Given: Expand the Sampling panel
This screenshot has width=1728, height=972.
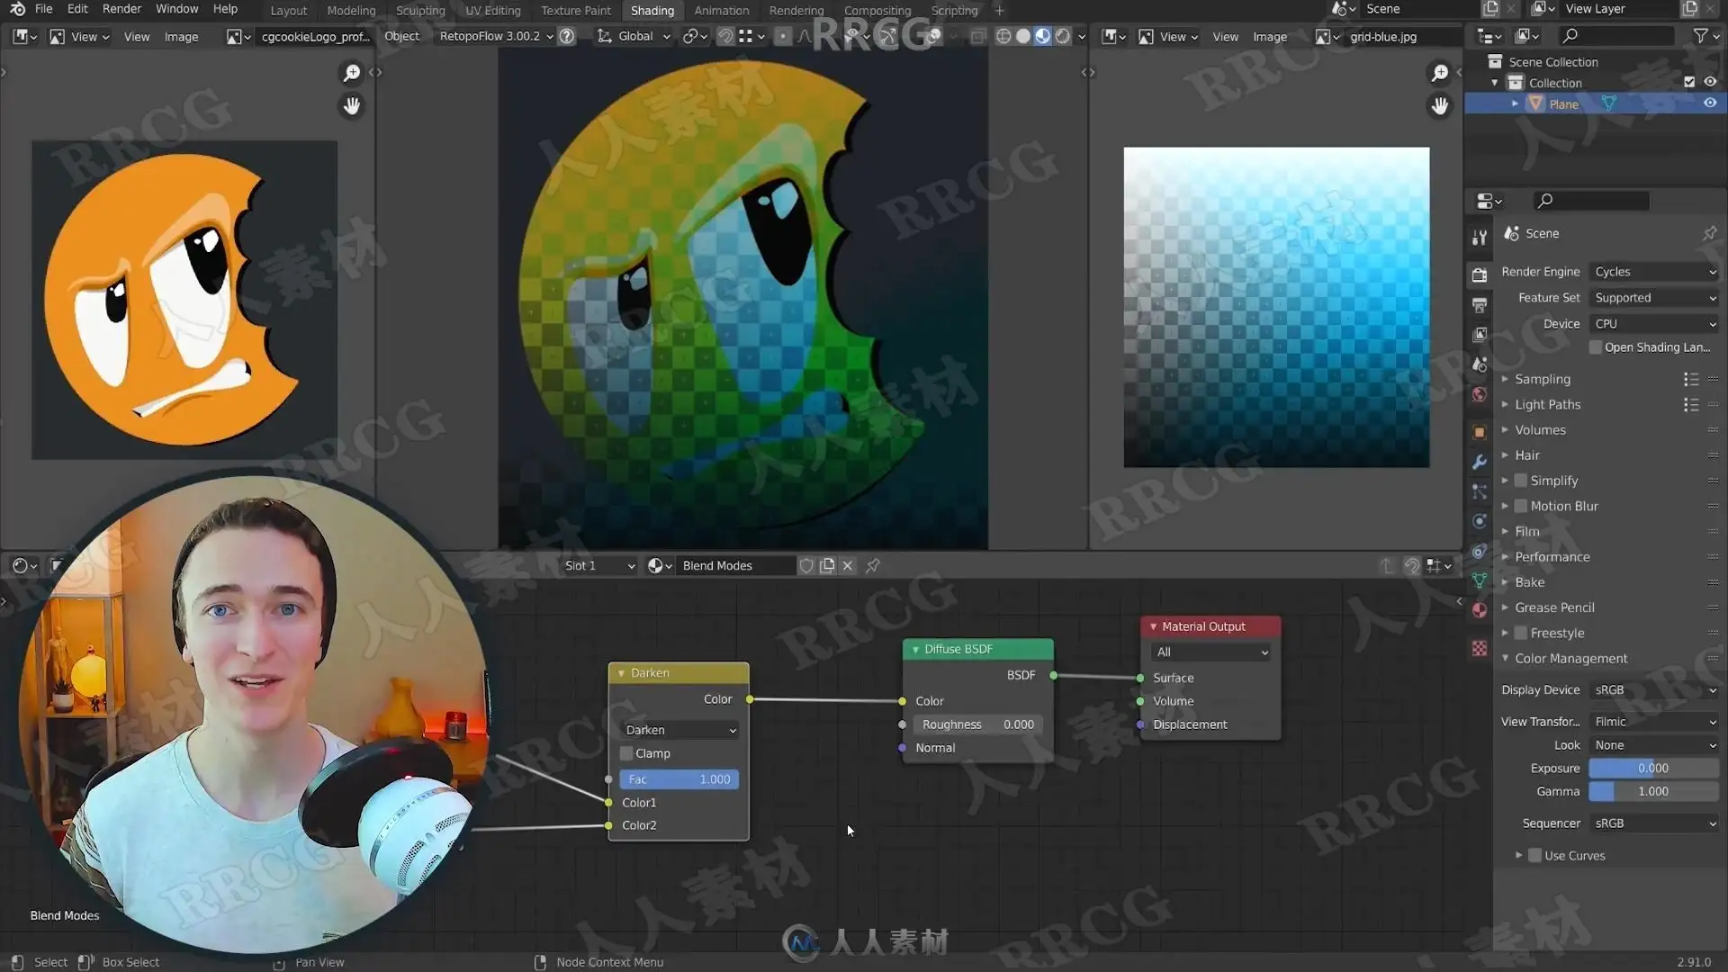Looking at the screenshot, I should [x=1542, y=379].
